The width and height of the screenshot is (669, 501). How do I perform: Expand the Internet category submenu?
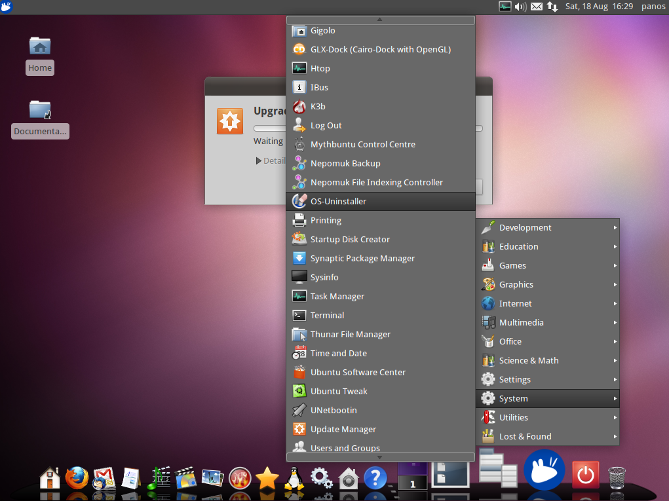pos(548,304)
